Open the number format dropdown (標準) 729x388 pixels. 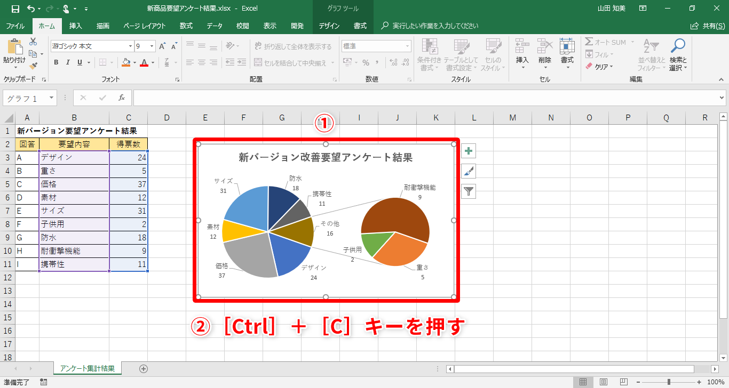[x=408, y=46]
